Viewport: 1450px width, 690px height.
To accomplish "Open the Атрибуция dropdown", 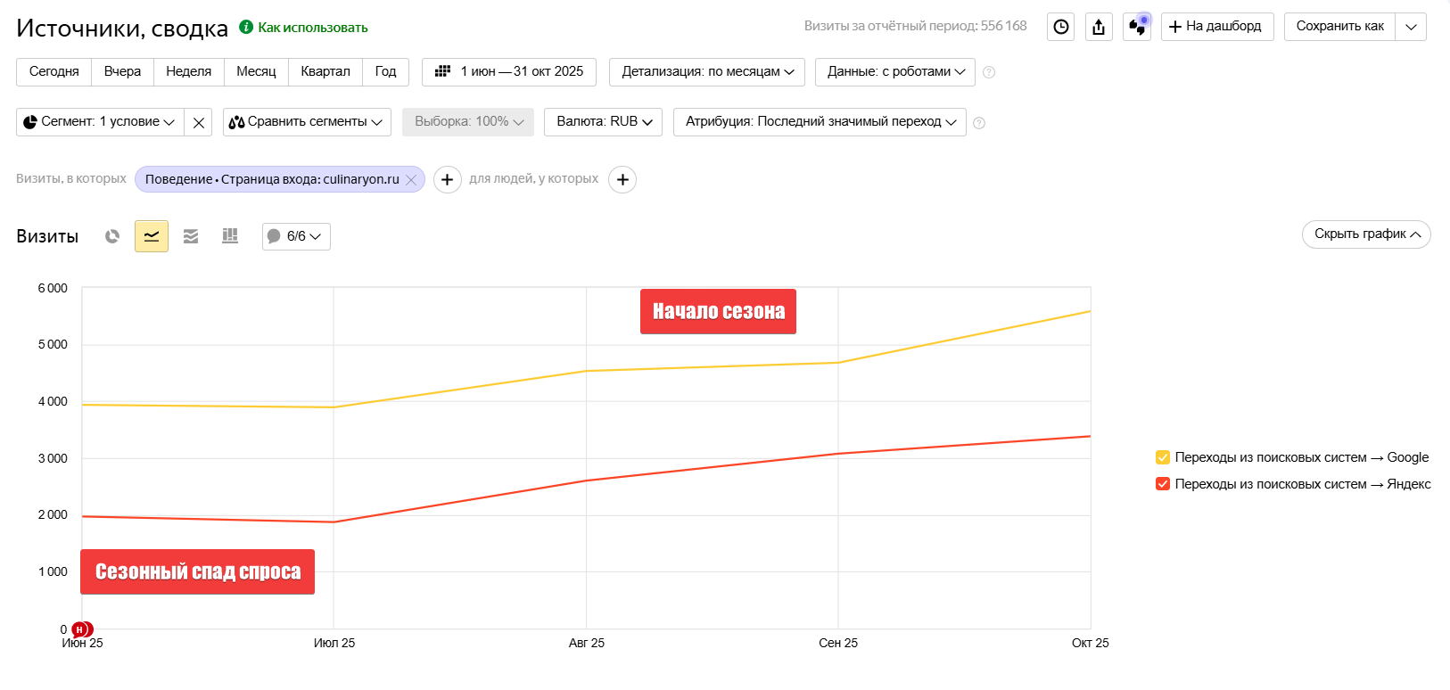I will coord(820,122).
